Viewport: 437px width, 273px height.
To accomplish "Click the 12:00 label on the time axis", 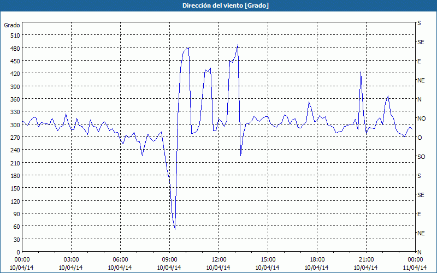I will tap(219, 260).
